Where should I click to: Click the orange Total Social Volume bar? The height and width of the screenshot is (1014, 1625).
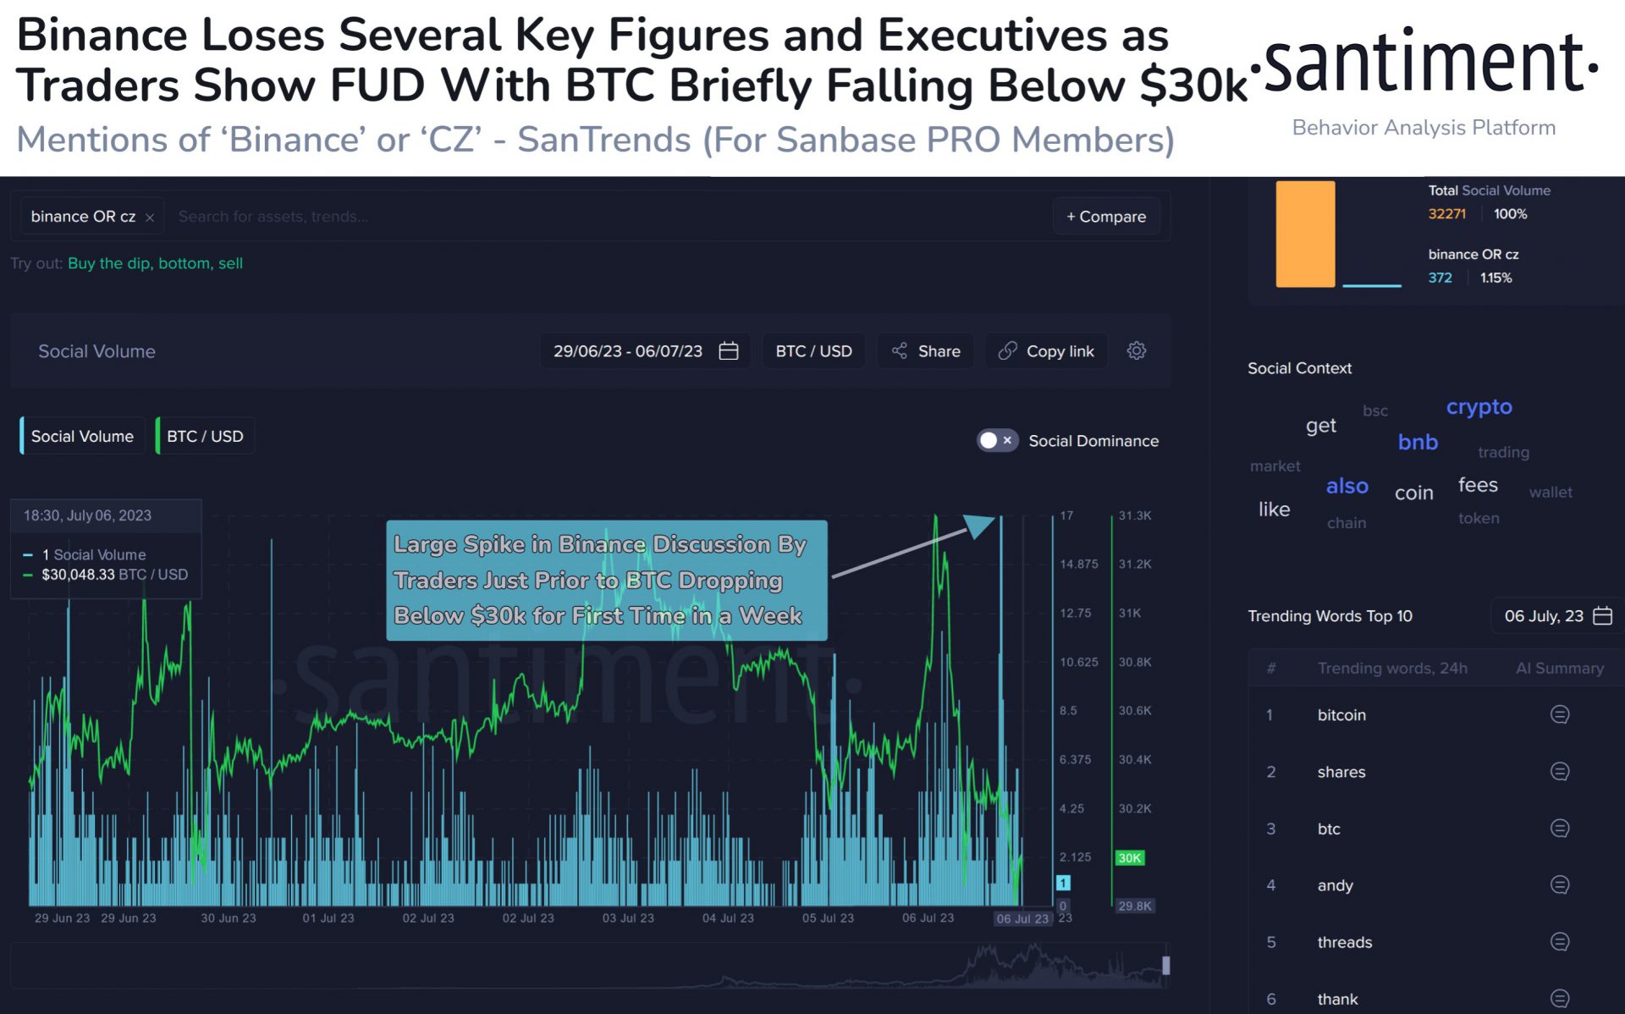click(1304, 234)
